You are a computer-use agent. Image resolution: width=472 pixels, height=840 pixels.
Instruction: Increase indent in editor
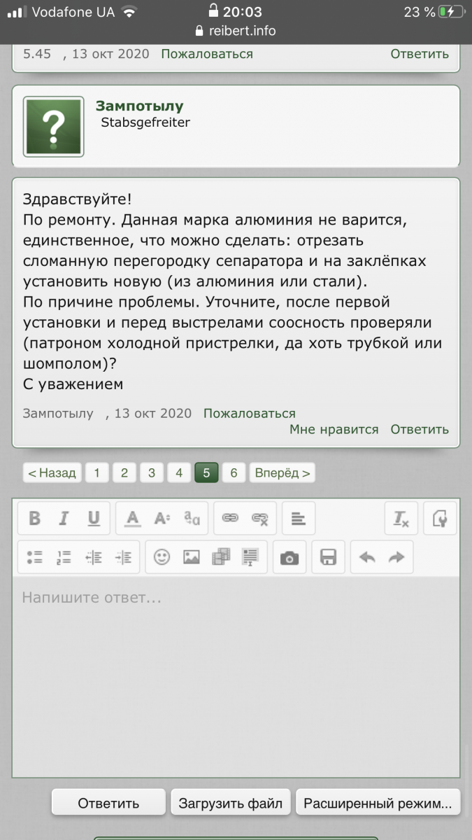click(x=123, y=557)
